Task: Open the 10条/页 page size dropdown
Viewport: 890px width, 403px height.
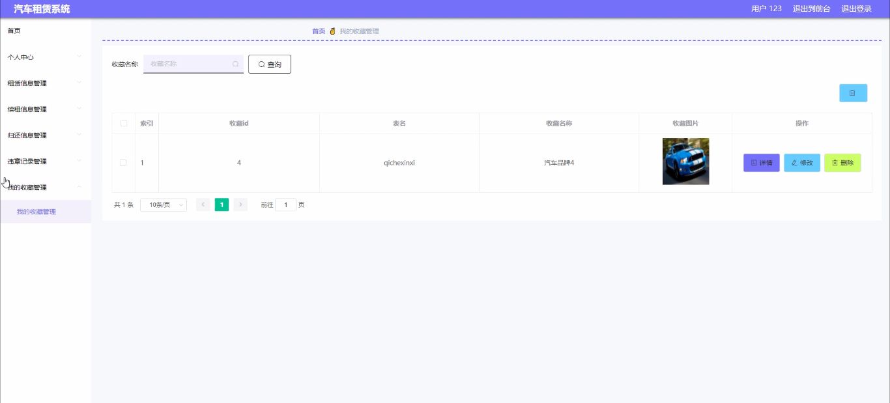Action: click(164, 204)
